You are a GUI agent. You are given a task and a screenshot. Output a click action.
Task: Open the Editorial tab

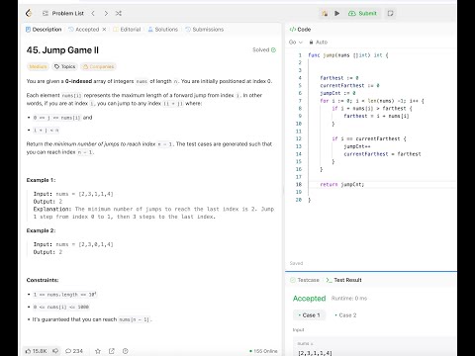pyautogui.click(x=127, y=30)
